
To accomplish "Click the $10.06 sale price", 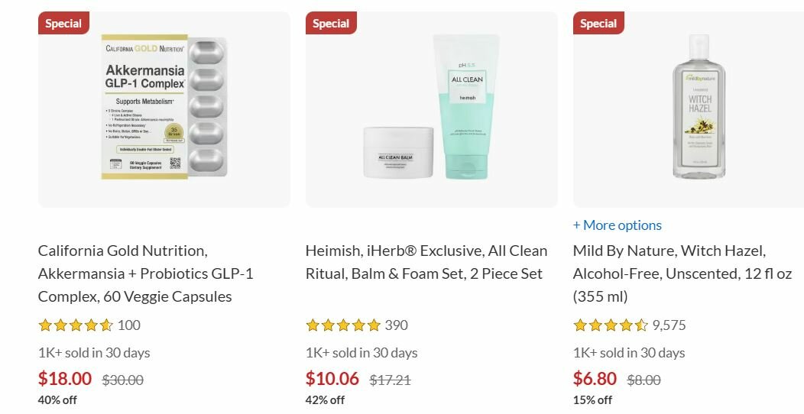I will point(332,379).
